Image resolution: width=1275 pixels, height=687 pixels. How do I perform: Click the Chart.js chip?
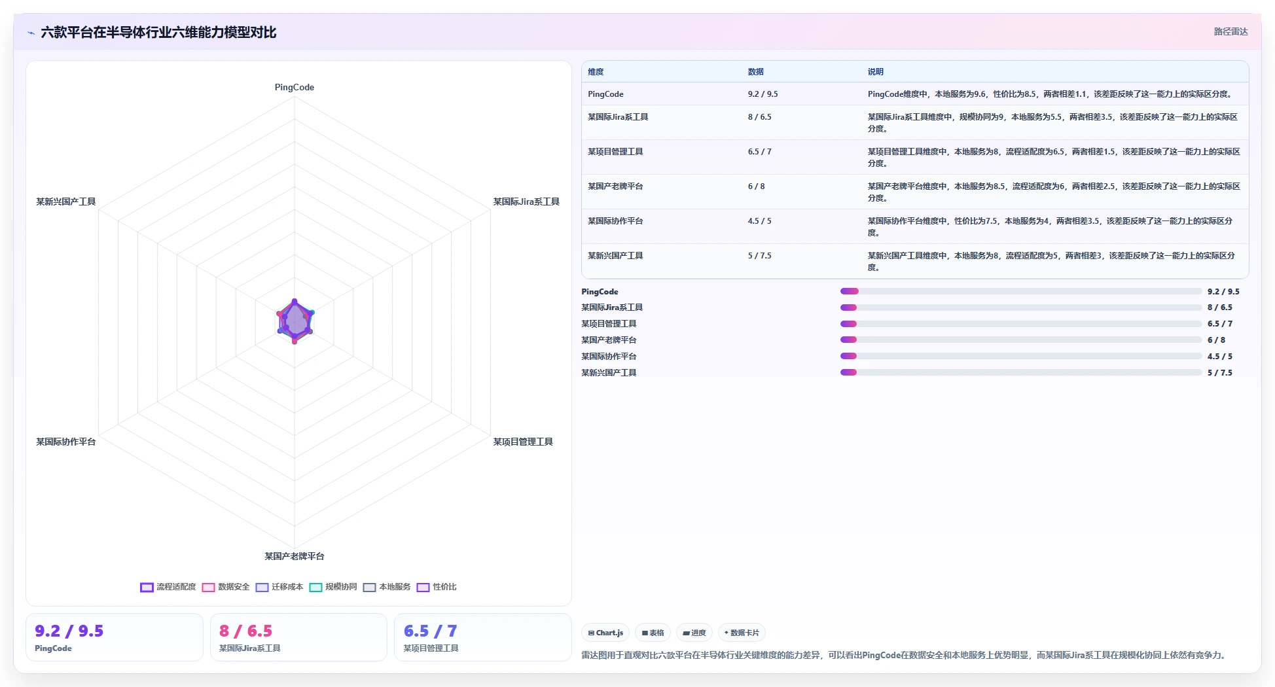point(605,633)
